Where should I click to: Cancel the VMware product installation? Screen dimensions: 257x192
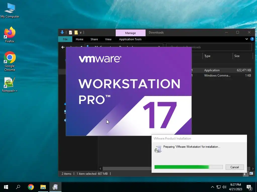(x=235, y=167)
